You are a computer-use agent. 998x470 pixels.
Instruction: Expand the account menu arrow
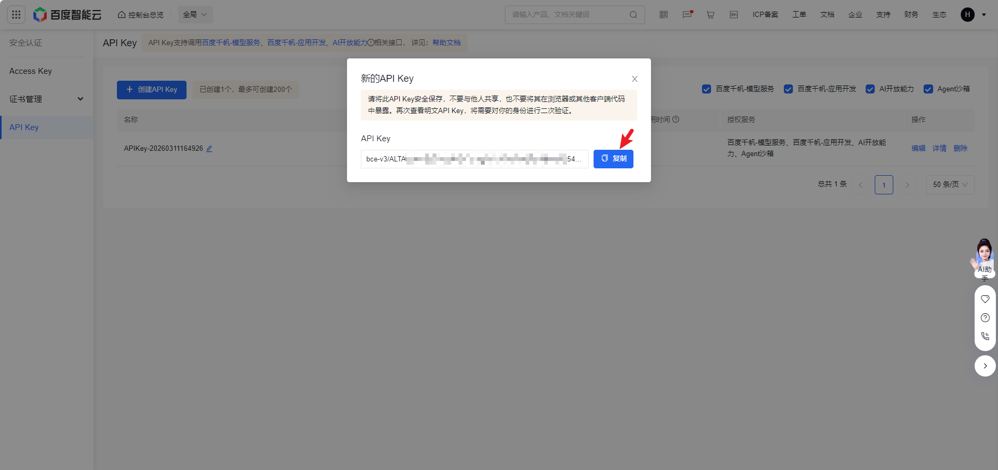(x=984, y=15)
